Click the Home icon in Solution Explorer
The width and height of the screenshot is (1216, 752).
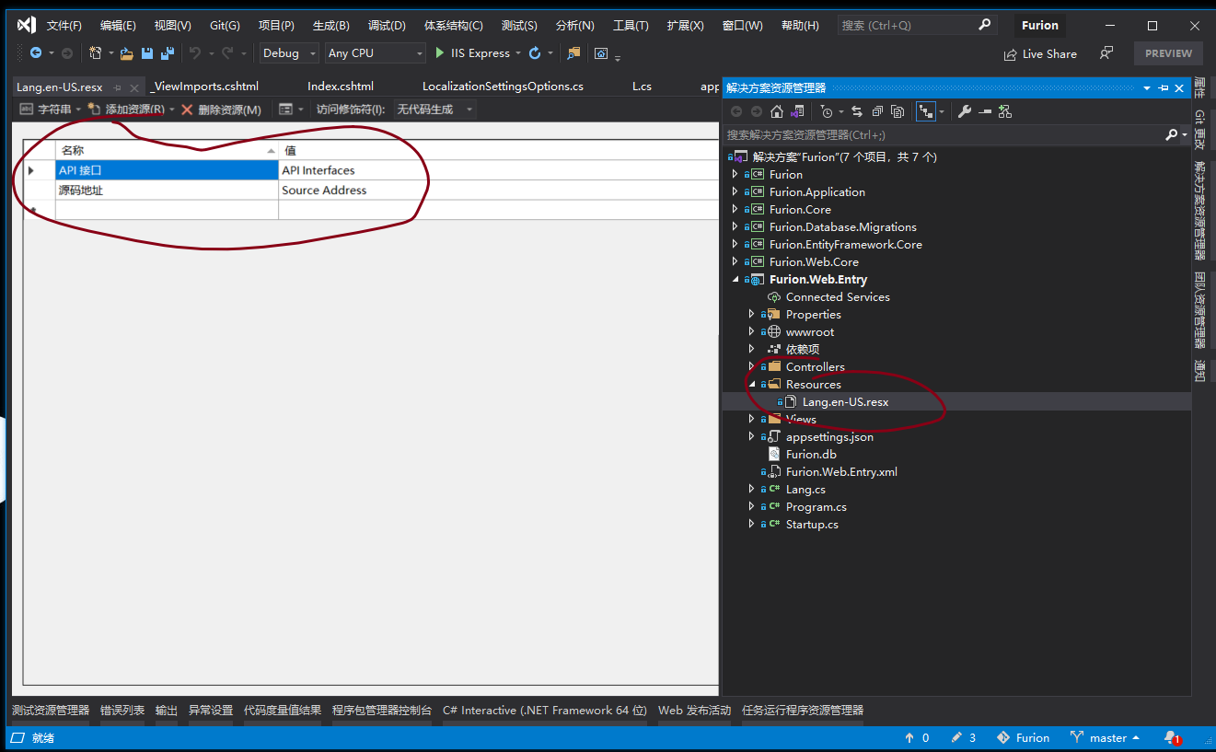point(777,111)
